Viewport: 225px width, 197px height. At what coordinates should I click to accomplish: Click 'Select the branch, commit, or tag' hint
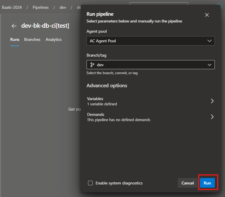click(x=112, y=73)
